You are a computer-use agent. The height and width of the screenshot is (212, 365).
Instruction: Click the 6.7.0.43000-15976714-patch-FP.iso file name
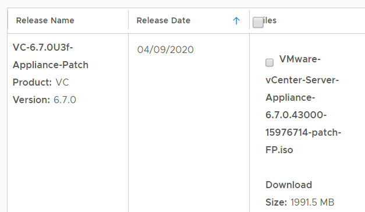[303, 132]
